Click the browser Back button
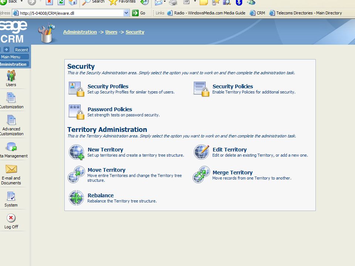Viewport: 355px width, 266px height. (x=9, y=2)
